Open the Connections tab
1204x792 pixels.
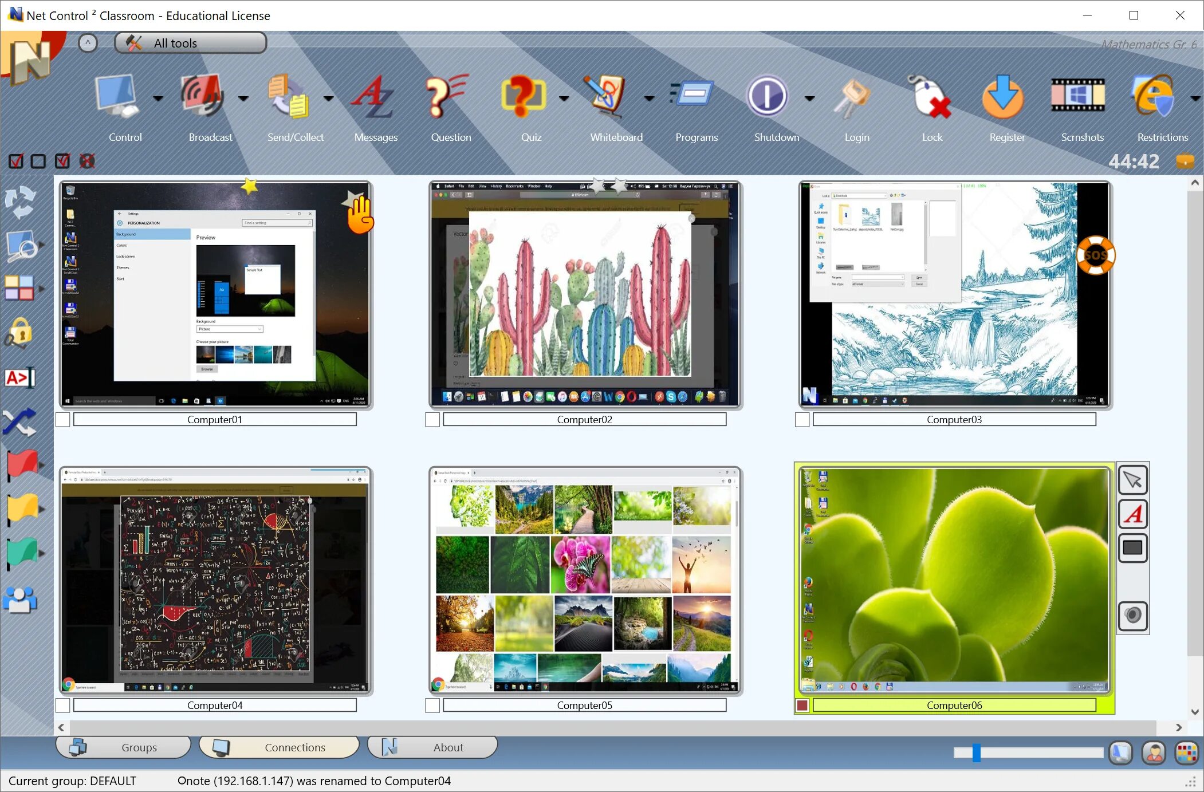279,747
